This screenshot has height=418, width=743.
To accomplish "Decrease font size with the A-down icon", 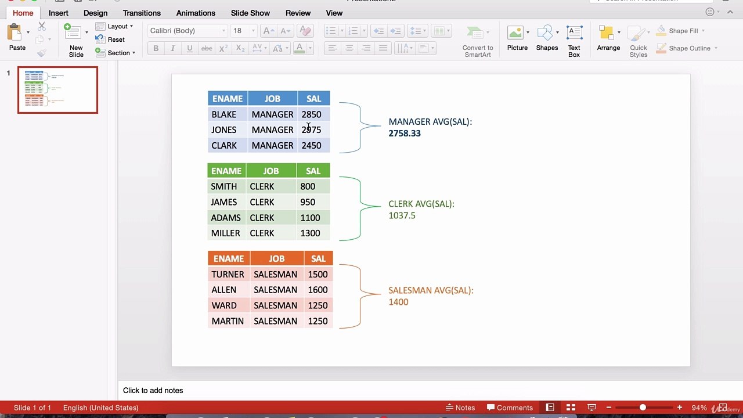I will coord(285,31).
